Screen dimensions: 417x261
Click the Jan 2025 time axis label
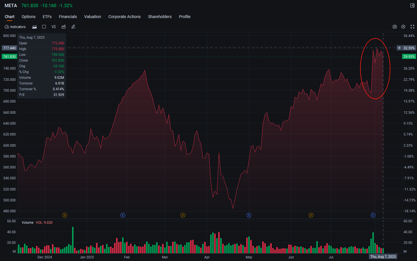(x=87, y=257)
